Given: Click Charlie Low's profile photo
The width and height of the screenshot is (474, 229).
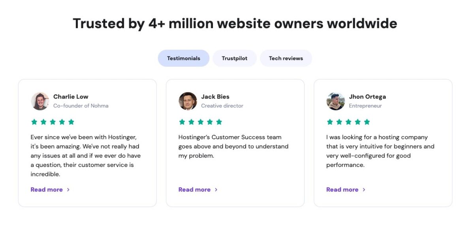Looking at the screenshot, I should (x=40, y=101).
